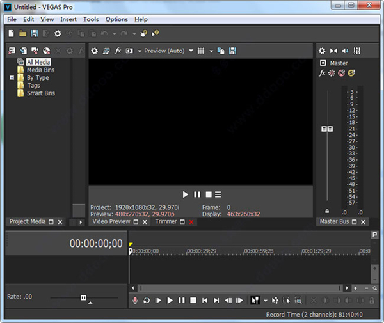Open project Properties gear in main toolbar
This screenshot has height=323, width=384.
[x=58, y=33]
